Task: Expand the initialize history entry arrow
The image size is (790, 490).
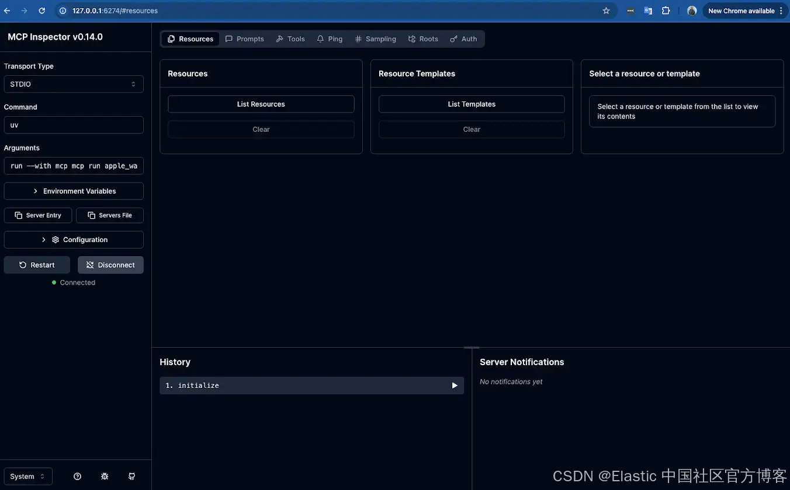Action: click(x=455, y=386)
